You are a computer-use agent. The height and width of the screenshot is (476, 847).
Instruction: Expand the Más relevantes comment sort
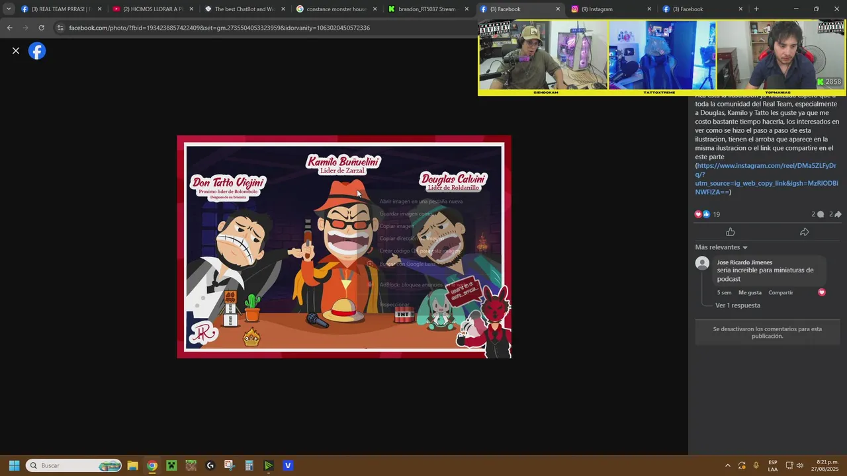click(721, 247)
